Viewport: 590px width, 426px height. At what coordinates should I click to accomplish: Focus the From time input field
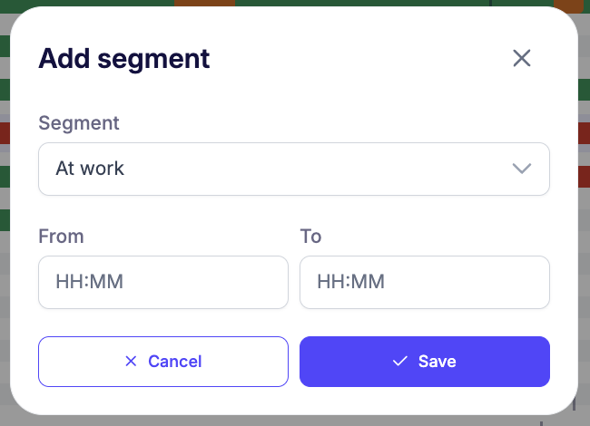(x=163, y=282)
